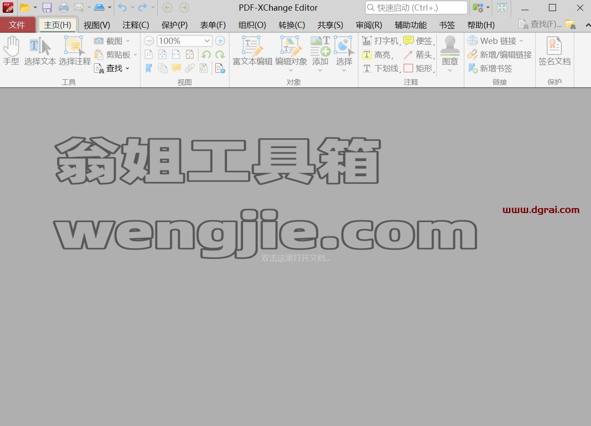Toggle full screen mode icon
This screenshot has height=426, width=591.
(x=502, y=8)
